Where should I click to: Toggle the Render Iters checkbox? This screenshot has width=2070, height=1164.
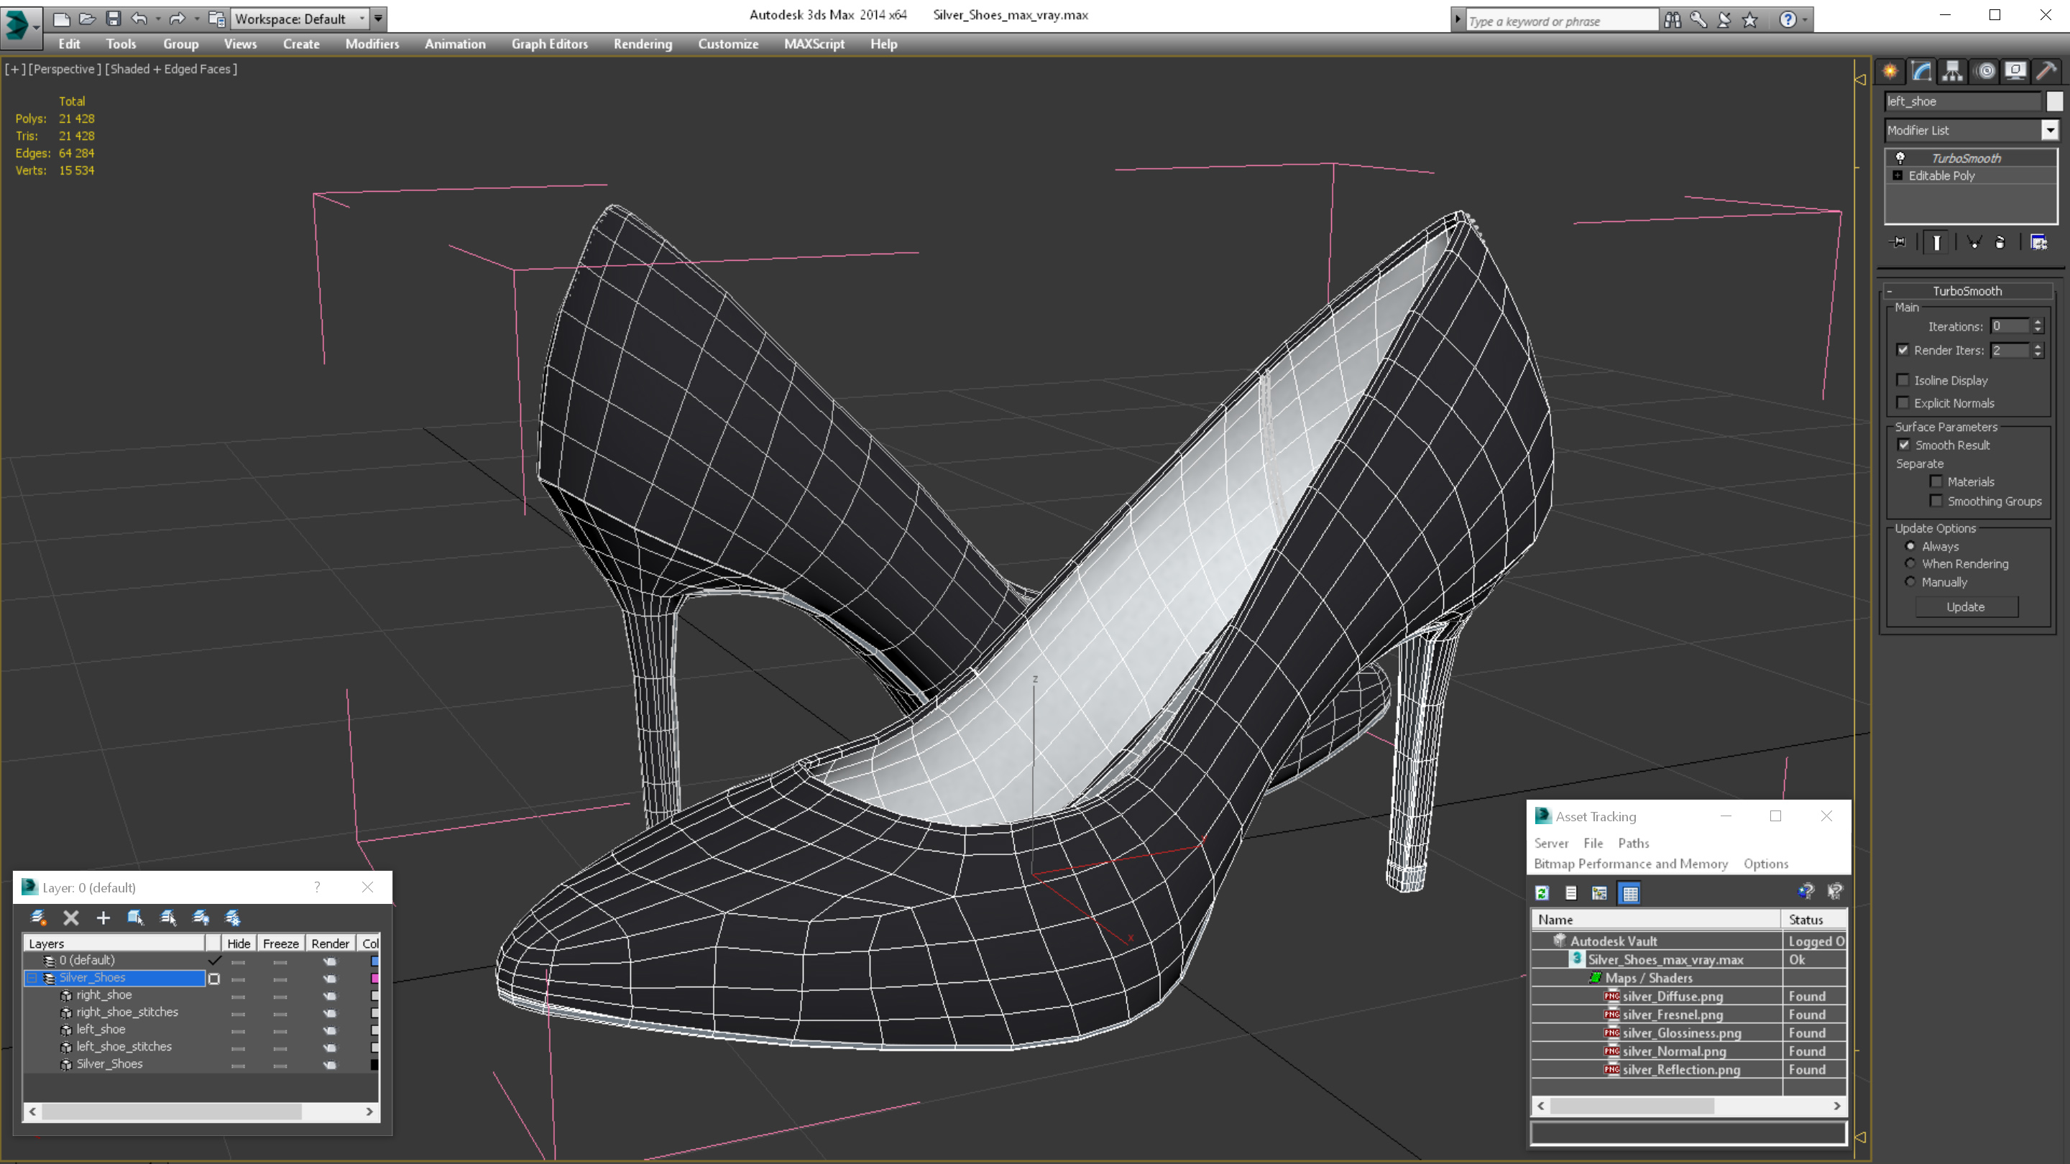pyautogui.click(x=1903, y=349)
